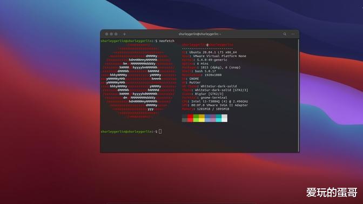Select the '1281MiB / 1895MiB' memory value
The height and width of the screenshot is (204, 363).
coord(213,109)
